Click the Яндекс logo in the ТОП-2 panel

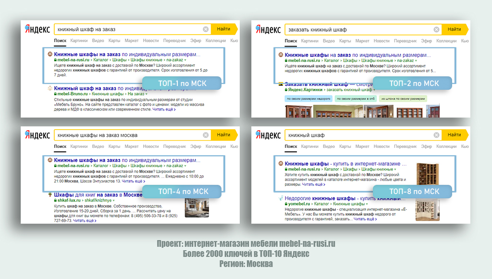pyautogui.click(x=268, y=29)
